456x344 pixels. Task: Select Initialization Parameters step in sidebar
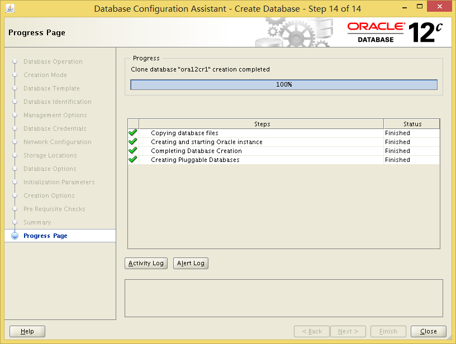(59, 182)
